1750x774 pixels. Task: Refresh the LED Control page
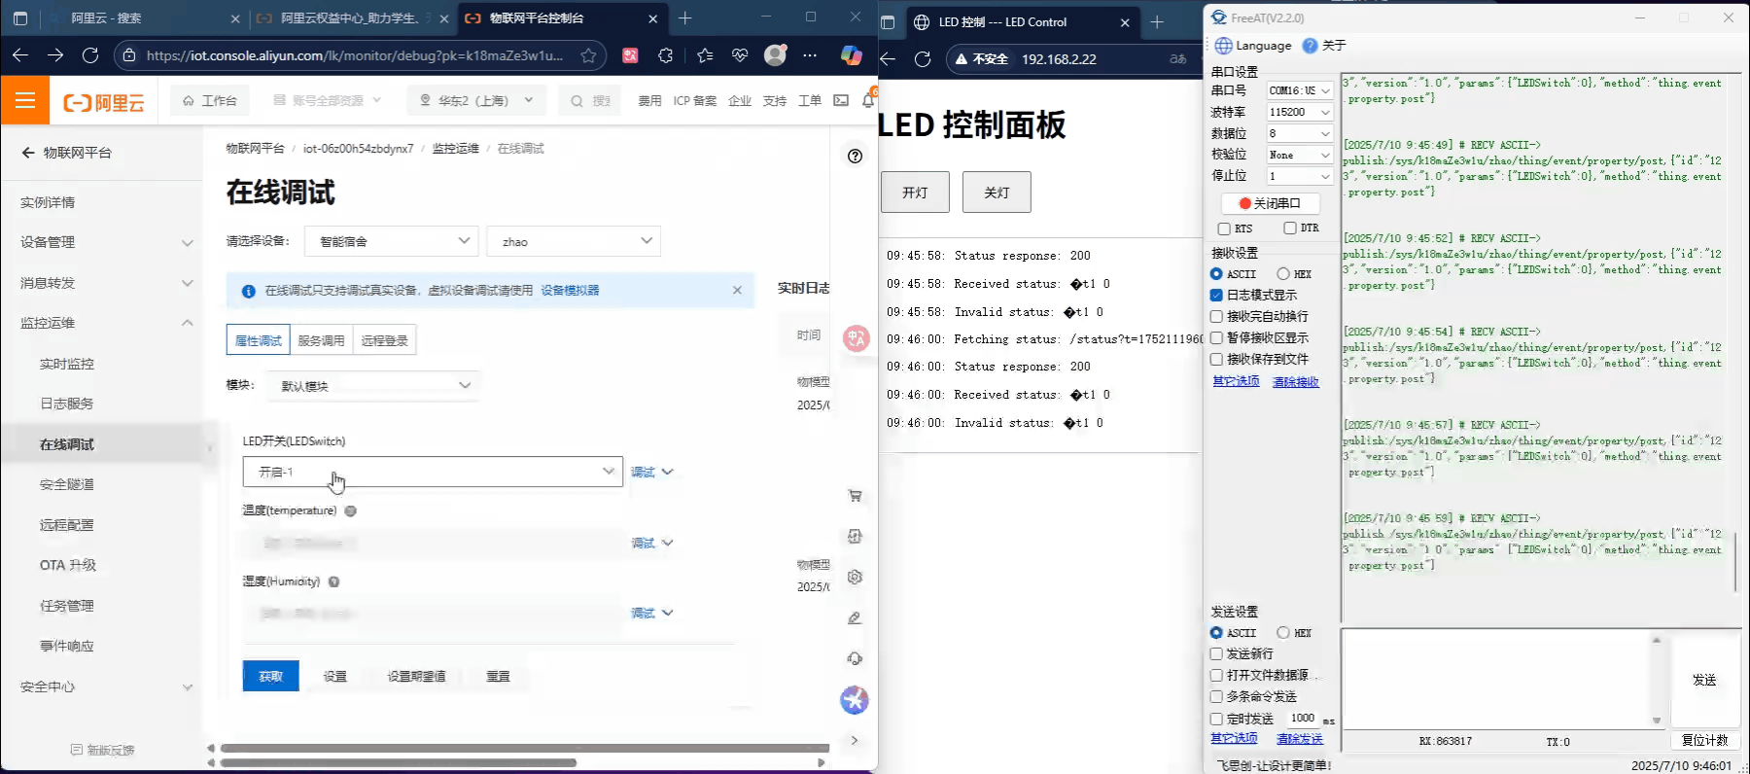coord(923,58)
